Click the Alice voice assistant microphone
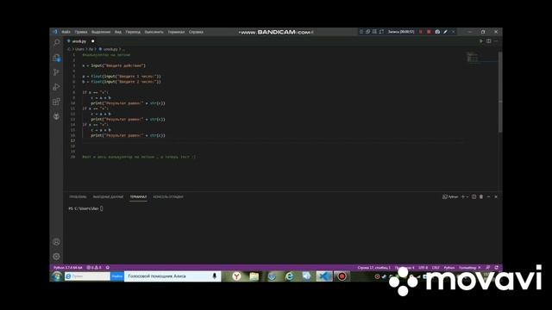 (x=214, y=276)
